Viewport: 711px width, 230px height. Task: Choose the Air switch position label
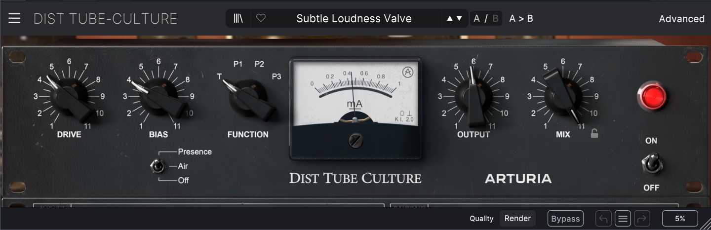183,166
